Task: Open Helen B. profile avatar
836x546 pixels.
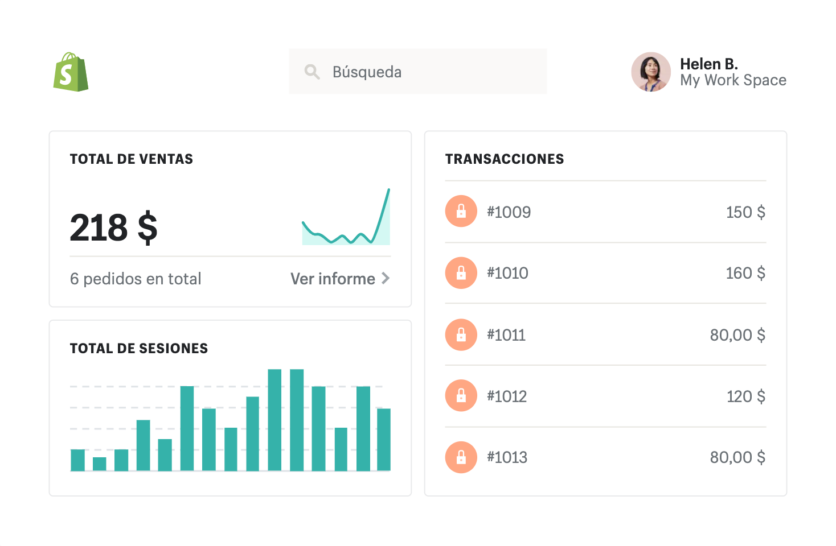Action: [x=650, y=72]
